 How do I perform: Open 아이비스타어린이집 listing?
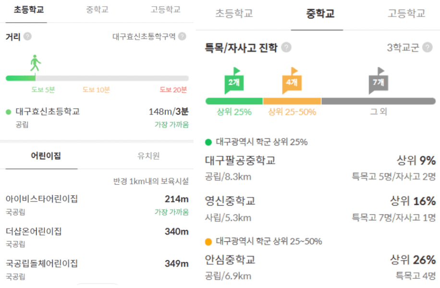42,199
